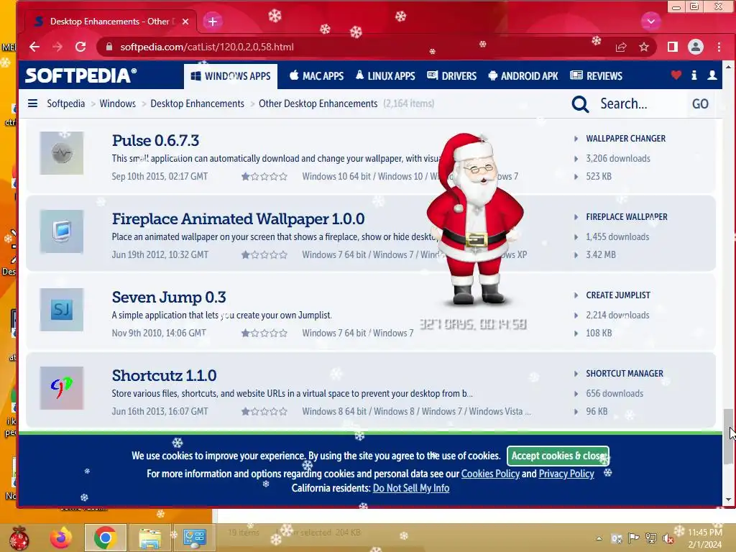Screen dimensions: 736x552
Task: Click the scrollbar down arrow
Action: click(728, 500)
